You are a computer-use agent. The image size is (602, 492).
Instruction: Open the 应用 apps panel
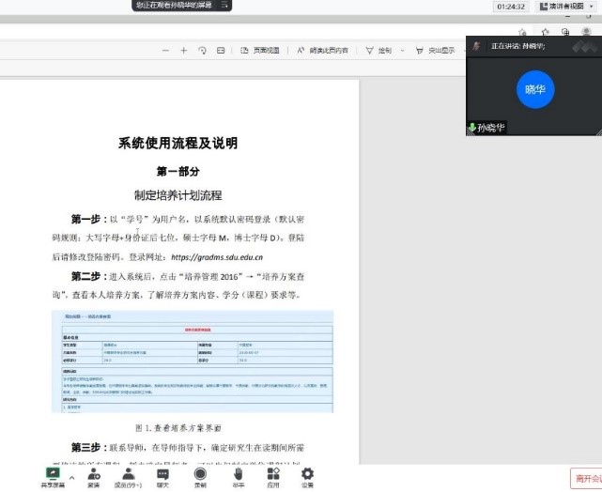point(273,478)
